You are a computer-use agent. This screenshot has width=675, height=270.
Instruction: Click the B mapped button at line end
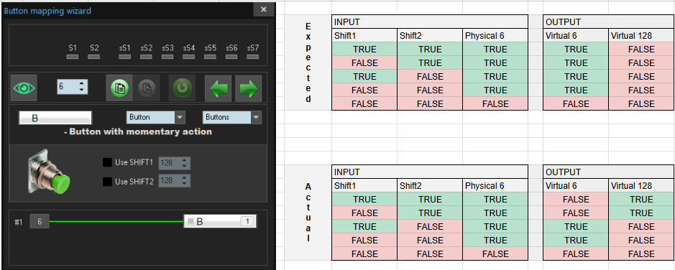tap(220, 221)
